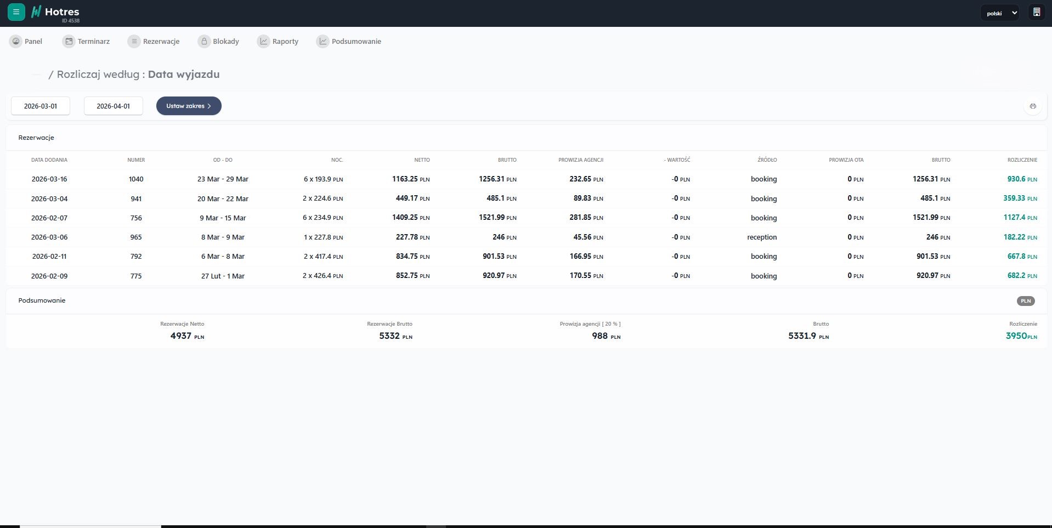This screenshot has width=1052, height=528.
Task: Open reservation number 775
Action: click(136, 276)
